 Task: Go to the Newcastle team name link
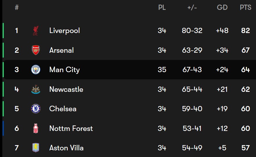tap(66, 89)
